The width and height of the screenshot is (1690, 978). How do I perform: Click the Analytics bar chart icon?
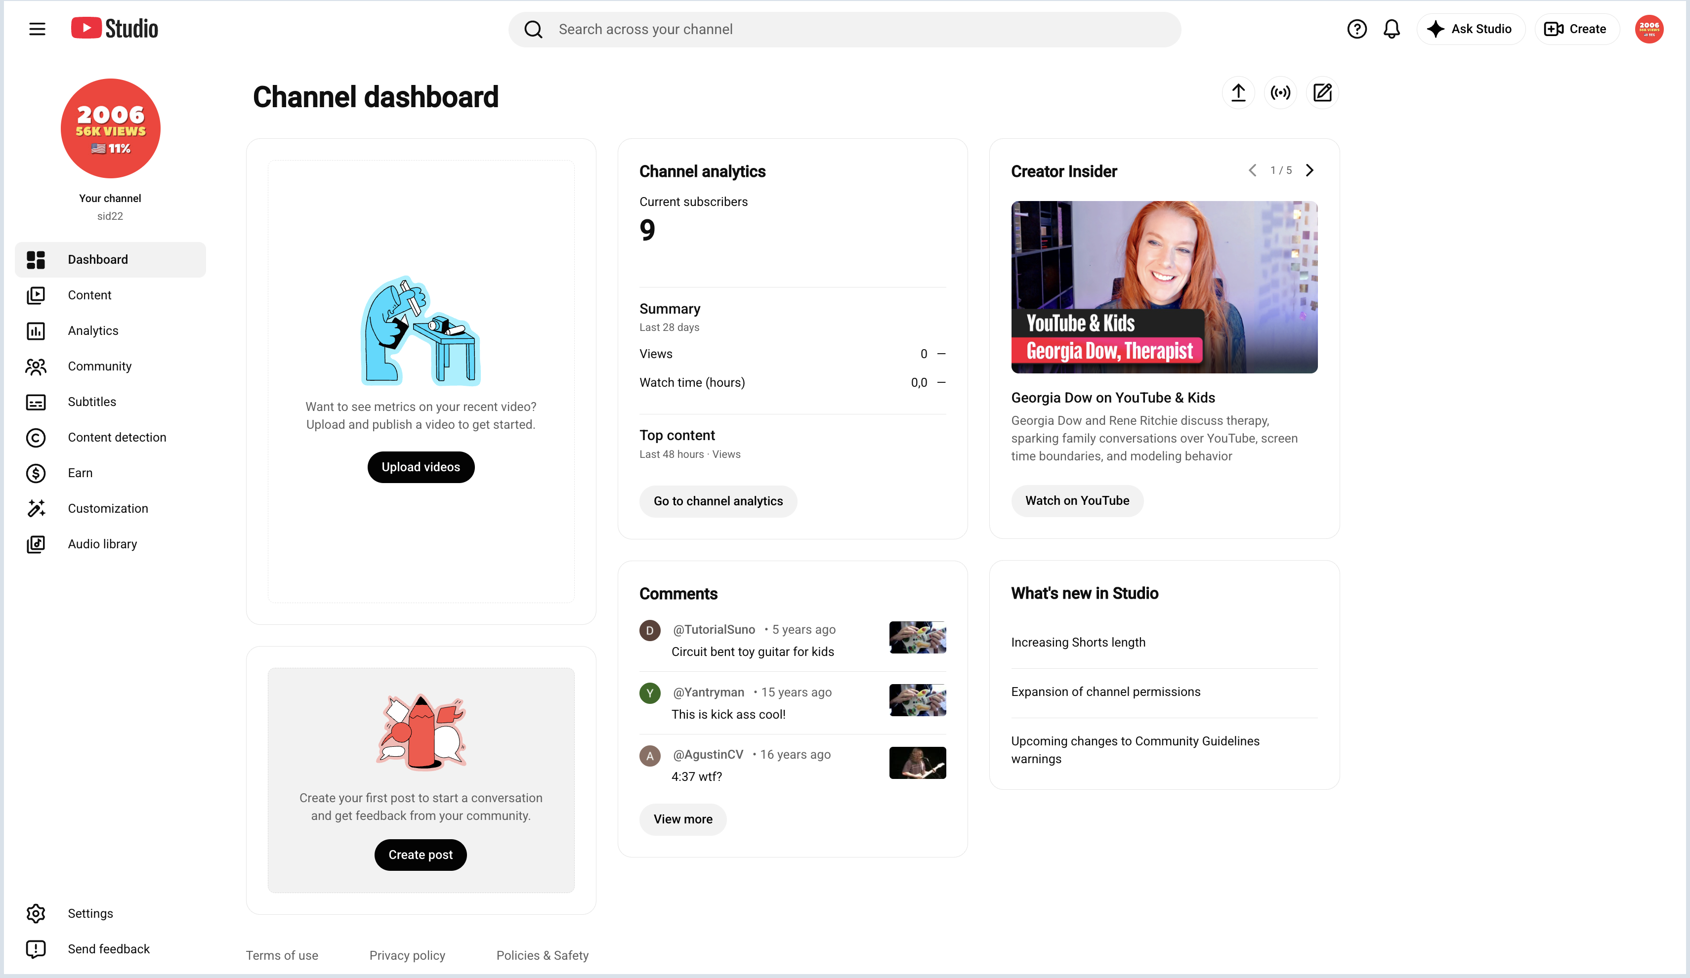click(x=36, y=330)
